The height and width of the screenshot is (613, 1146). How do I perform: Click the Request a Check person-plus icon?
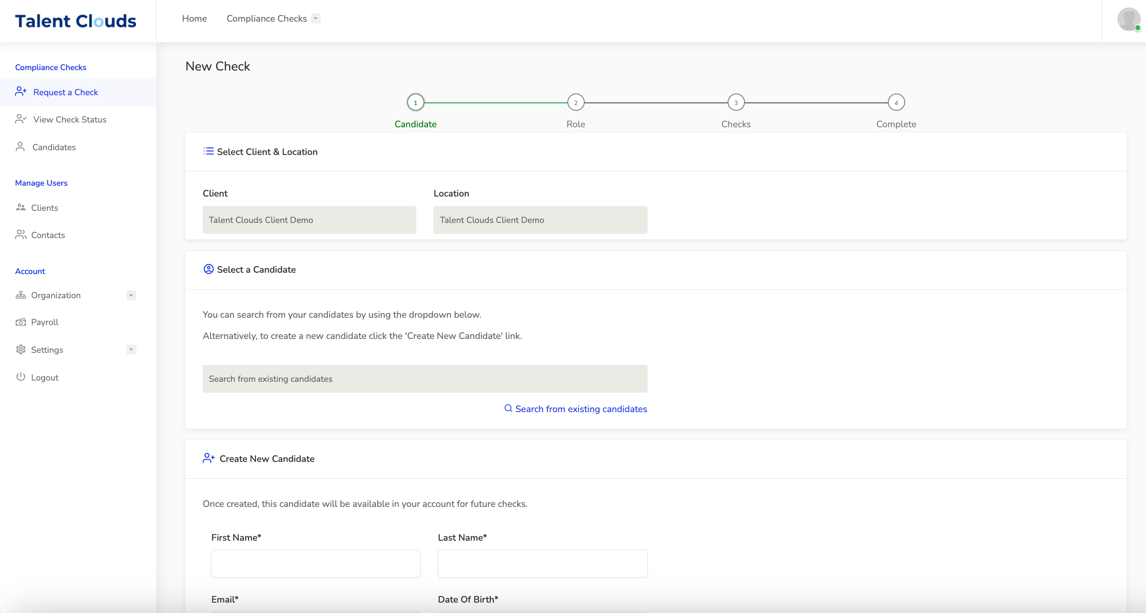pyautogui.click(x=21, y=92)
